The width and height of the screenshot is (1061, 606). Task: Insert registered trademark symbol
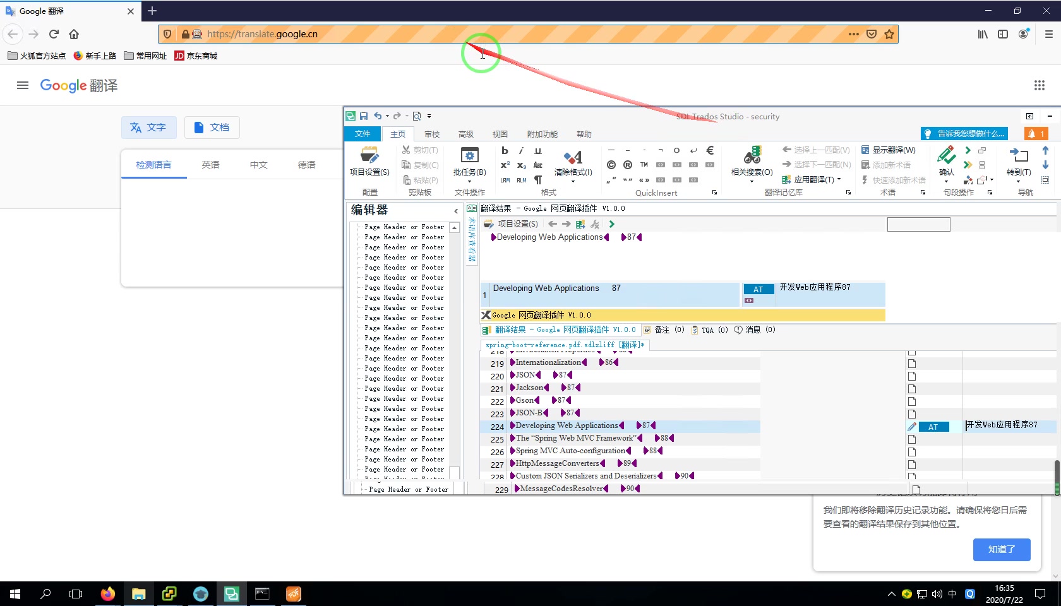628,165
